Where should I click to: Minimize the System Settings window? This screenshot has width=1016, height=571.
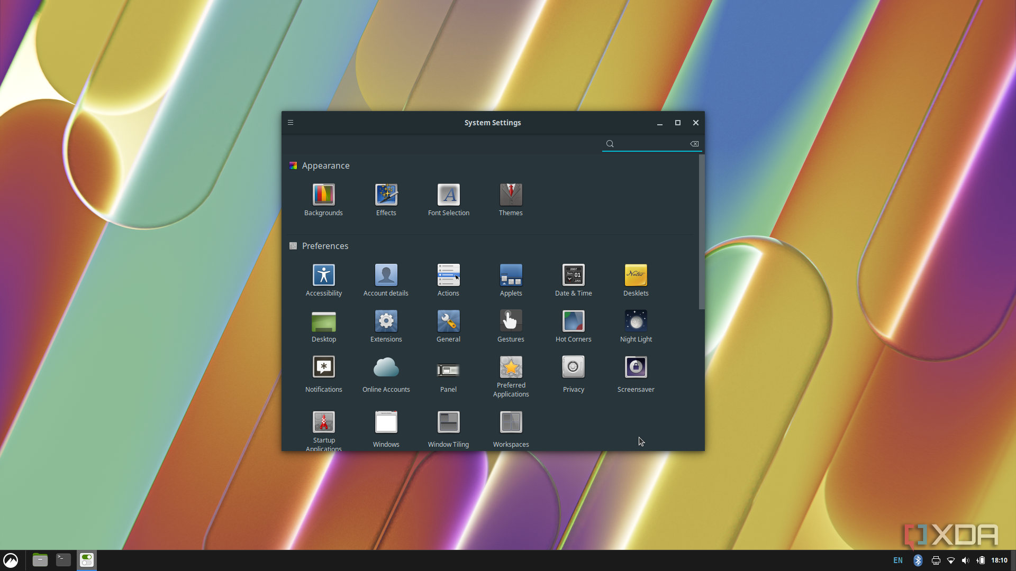(660, 123)
